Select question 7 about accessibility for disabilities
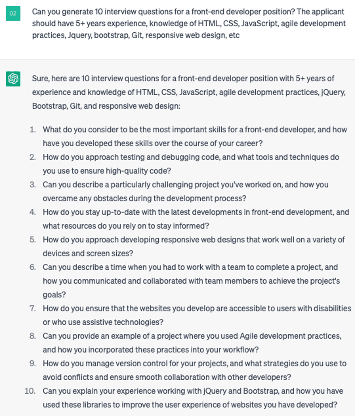Image resolution: width=355 pixels, height=416 pixels. click(x=197, y=315)
